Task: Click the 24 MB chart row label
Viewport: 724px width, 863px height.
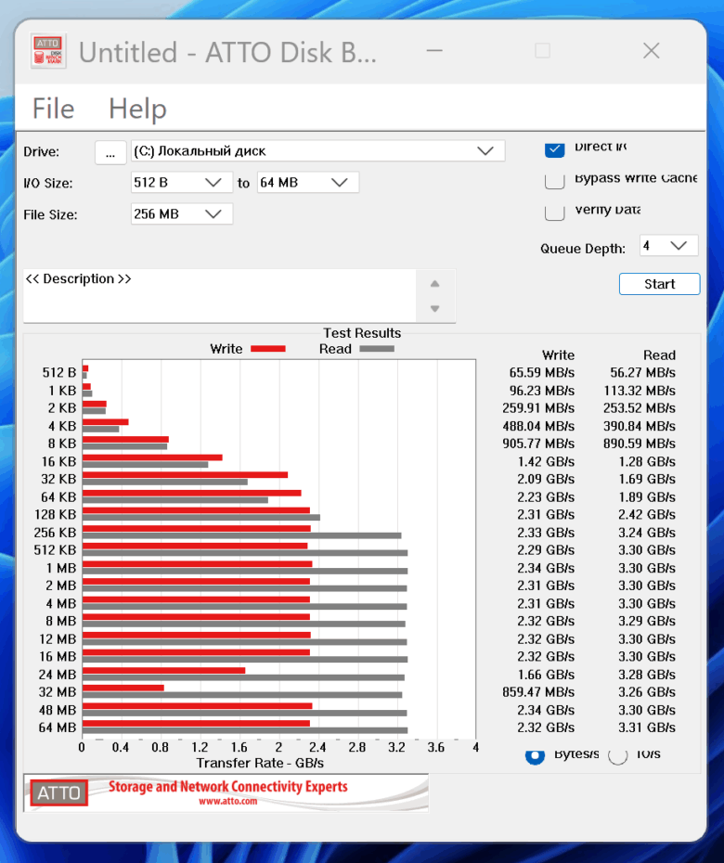Action: pyautogui.click(x=58, y=675)
